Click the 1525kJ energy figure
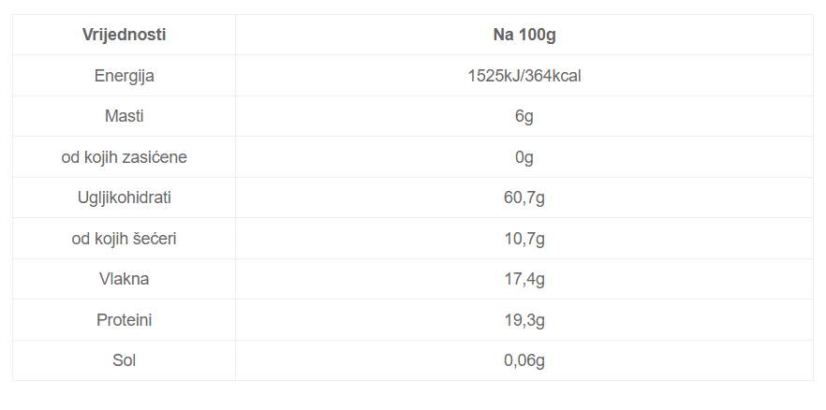 (494, 76)
